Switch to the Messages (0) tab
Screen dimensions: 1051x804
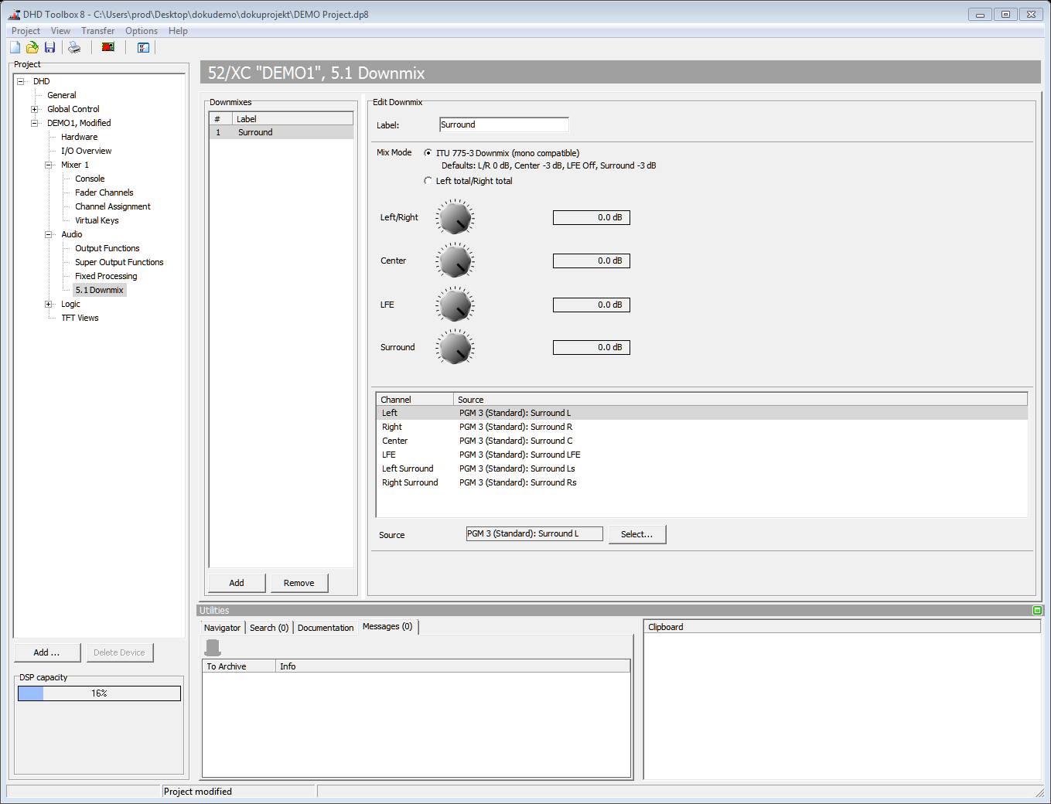(387, 626)
